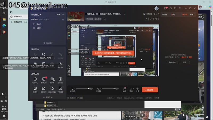
Task: Click the 一键修复 one-click repair link
Action: [x=183, y=57]
